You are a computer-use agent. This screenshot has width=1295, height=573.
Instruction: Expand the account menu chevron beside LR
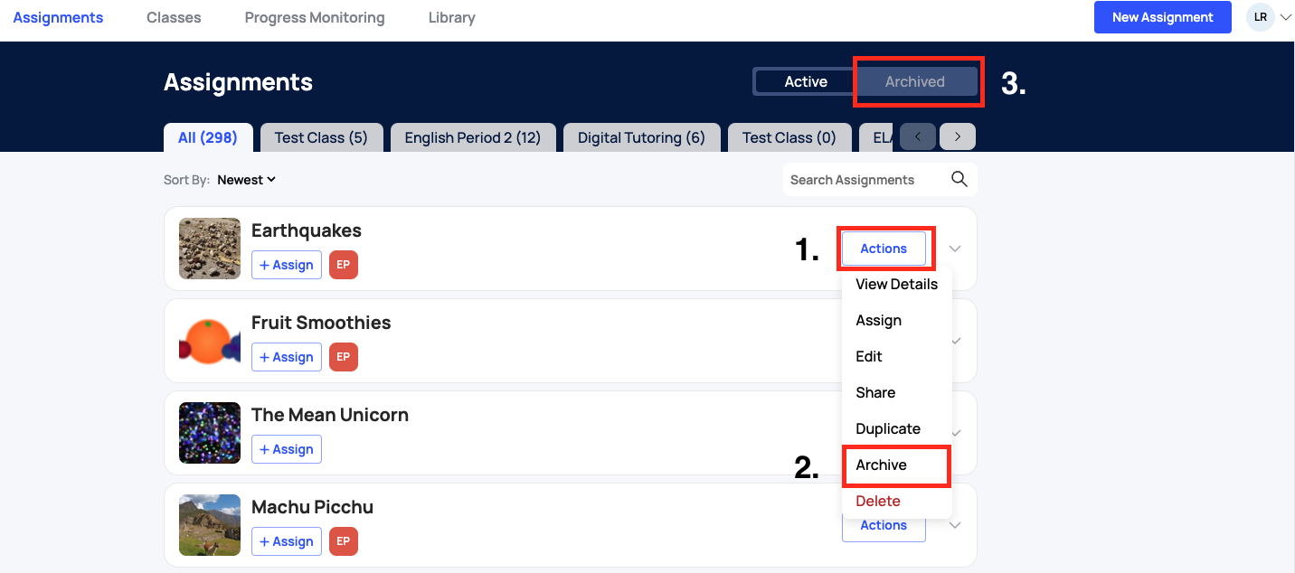[x=1285, y=17]
